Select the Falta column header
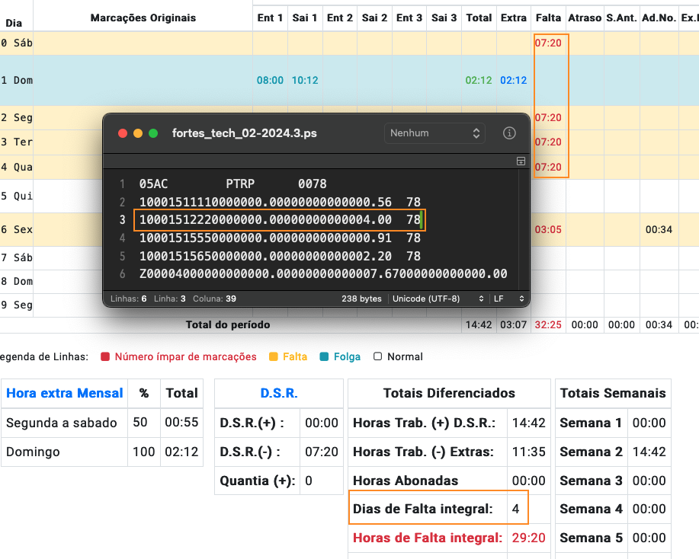Image resolution: width=699 pixels, height=559 pixels. click(548, 18)
